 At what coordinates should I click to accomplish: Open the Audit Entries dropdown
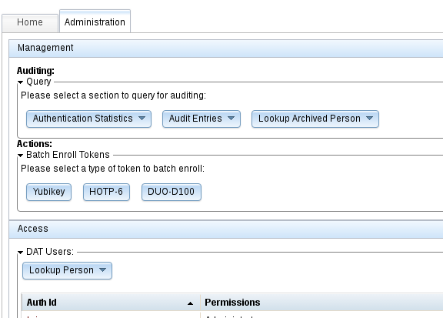coord(202,119)
